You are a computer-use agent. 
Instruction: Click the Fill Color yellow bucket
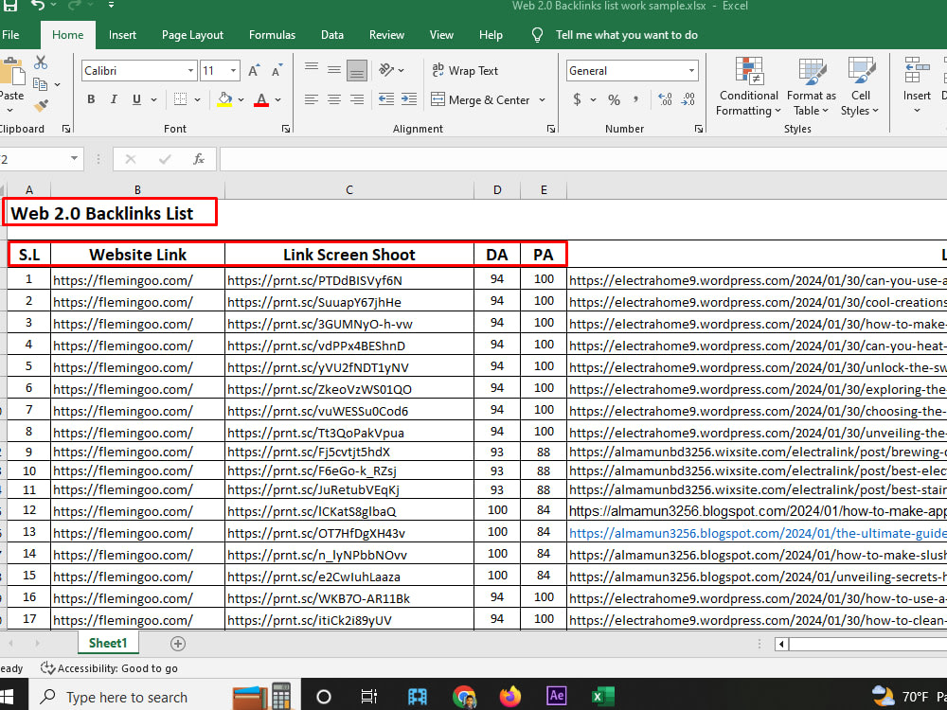(224, 99)
